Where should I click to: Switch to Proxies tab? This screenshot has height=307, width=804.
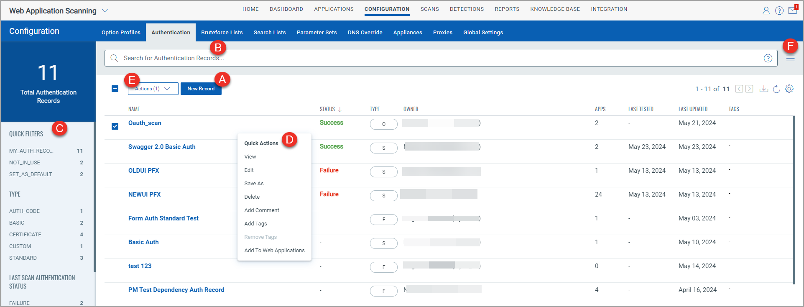[443, 33]
